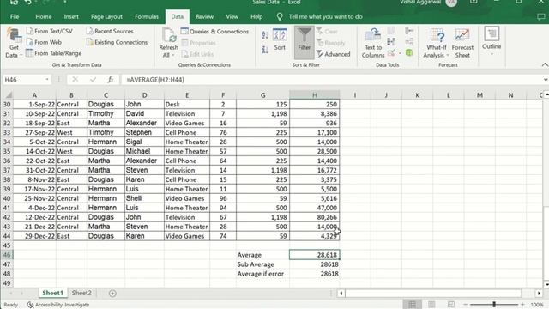This screenshot has width=549, height=309.
Task: Click the Comments icon at top right
Action: [x=541, y=16]
